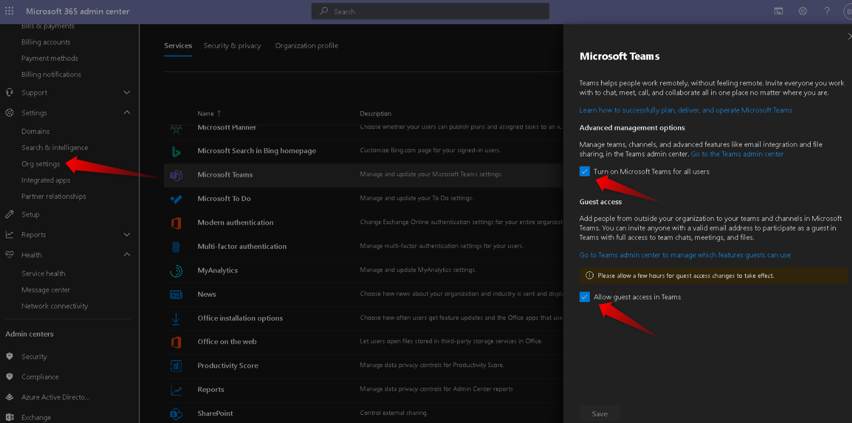Image resolution: width=852 pixels, height=423 pixels.
Task: Click the Search input field in header
Action: tap(430, 11)
